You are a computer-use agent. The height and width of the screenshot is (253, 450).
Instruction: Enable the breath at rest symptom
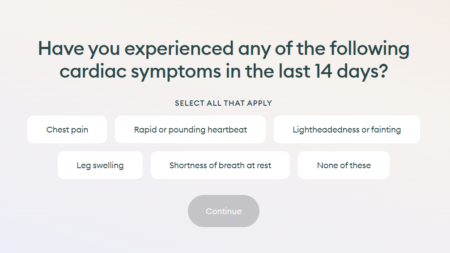220,166
